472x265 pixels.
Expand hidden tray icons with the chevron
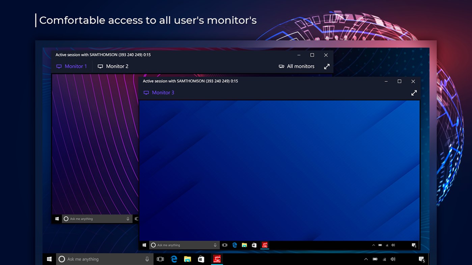point(366,259)
